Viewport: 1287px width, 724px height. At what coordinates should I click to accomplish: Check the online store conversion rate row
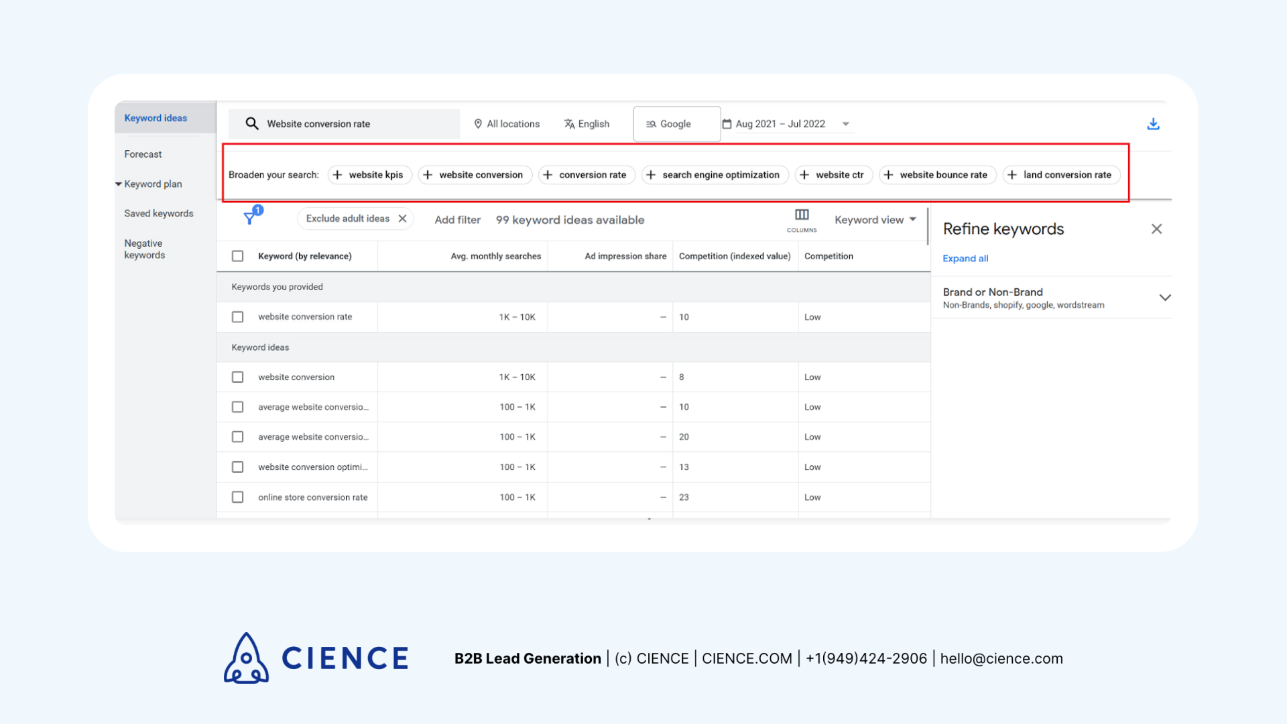[x=237, y=497]
